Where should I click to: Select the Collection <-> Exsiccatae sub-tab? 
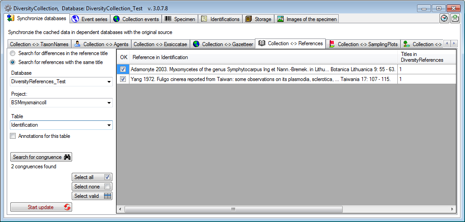pos(160,44)
